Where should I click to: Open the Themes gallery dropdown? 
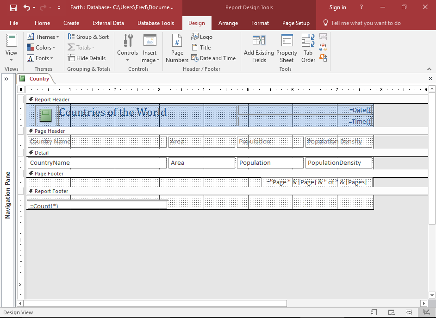click(x=43, y=37)
